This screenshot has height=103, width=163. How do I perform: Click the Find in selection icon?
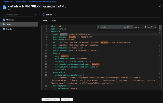coord(152,27)
